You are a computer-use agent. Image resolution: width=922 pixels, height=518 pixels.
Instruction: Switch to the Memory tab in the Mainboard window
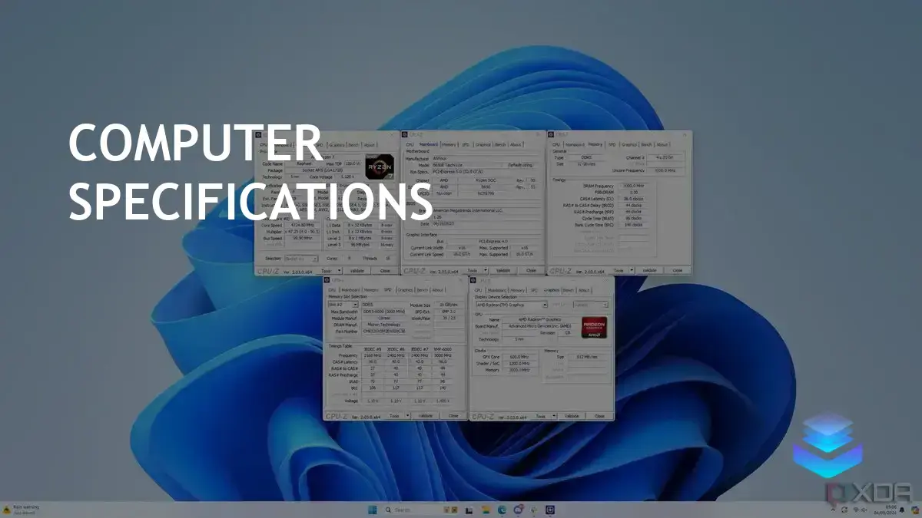(x=449, y=144)
